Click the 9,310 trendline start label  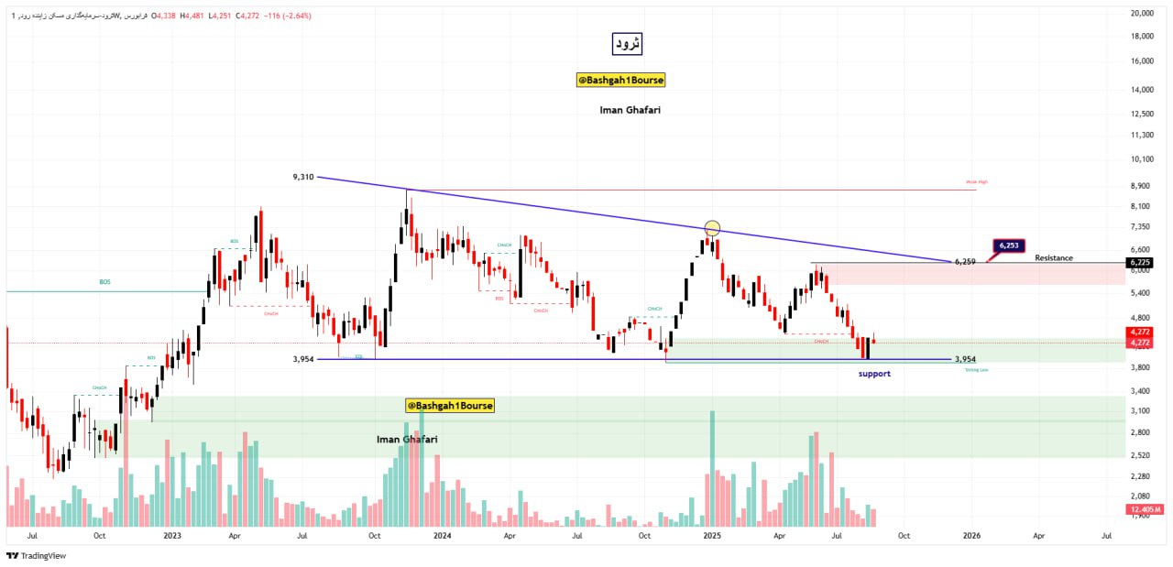[x=303, y=177]
